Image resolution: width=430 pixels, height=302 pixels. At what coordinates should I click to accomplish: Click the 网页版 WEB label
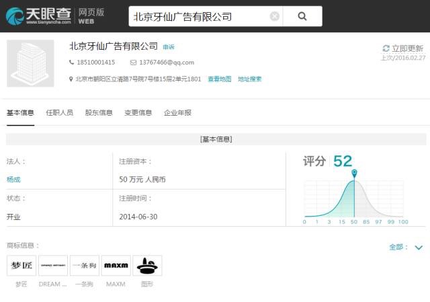(91, 16)
